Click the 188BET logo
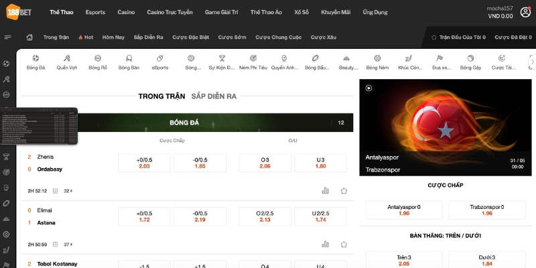Image resolution: width=536 pixels, height=268 pixels. pyautogui.click(x=19, y=12)
